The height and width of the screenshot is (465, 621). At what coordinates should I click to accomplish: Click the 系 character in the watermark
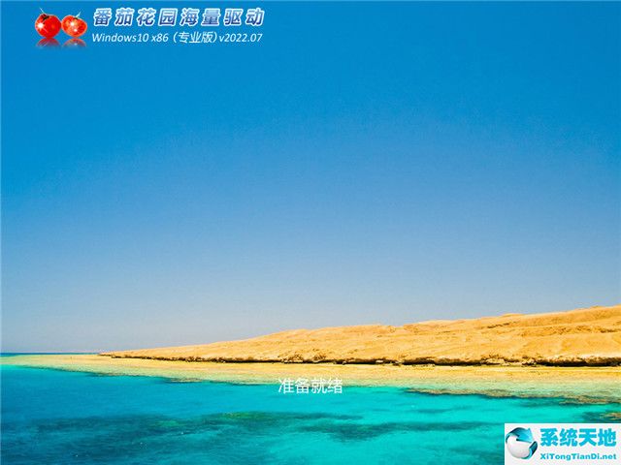coord(550,438)
